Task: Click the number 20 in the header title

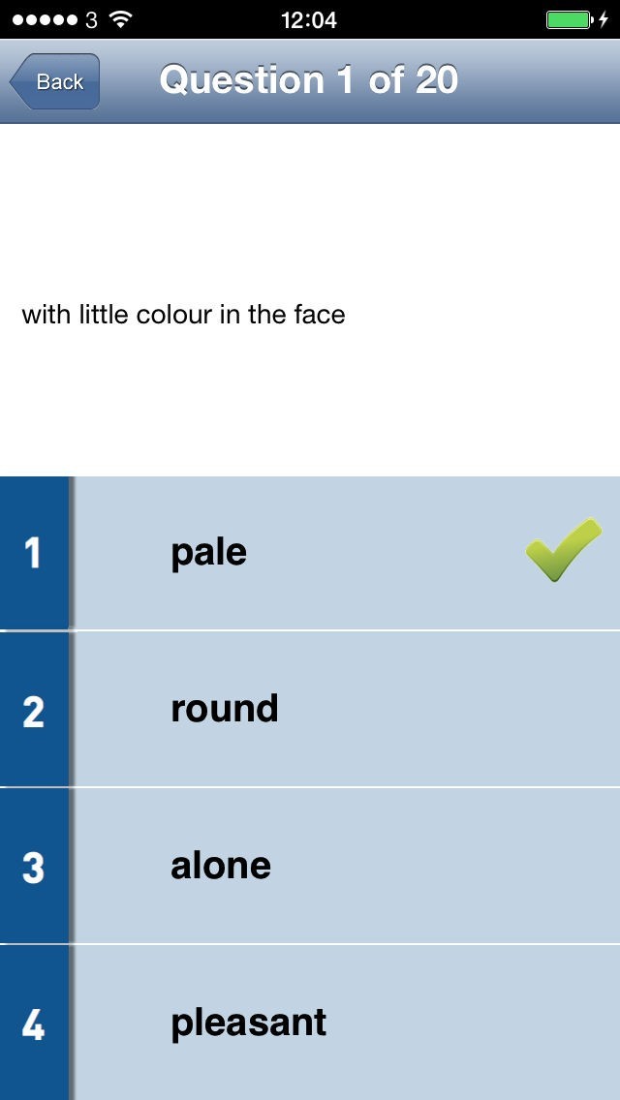Action: click(x=436, y=80)
